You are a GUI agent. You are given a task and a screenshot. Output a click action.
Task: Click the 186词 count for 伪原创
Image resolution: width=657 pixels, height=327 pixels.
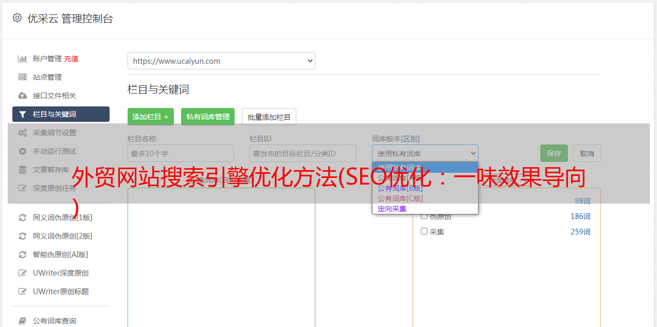coord(580,216)
